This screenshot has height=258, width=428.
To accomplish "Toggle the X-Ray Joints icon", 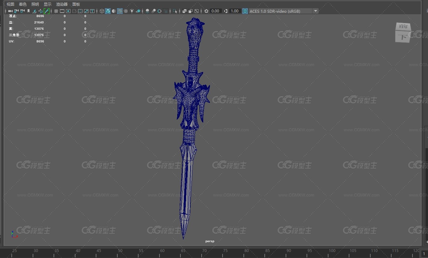I will (x=197, y=11).
